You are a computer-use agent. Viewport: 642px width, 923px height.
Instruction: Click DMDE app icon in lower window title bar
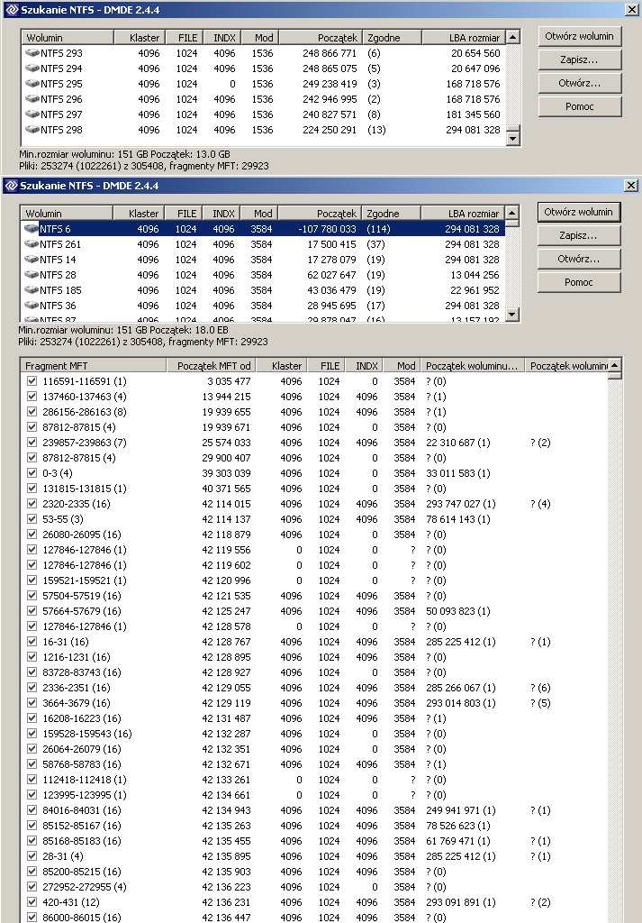point(12,186)
